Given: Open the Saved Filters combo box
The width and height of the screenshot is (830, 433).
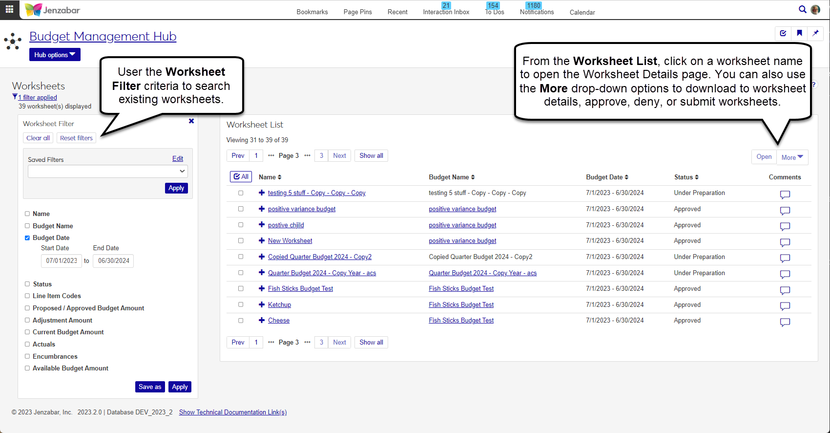Looking at the screenshot, I should pyautogui.click(x=107, y=171).
